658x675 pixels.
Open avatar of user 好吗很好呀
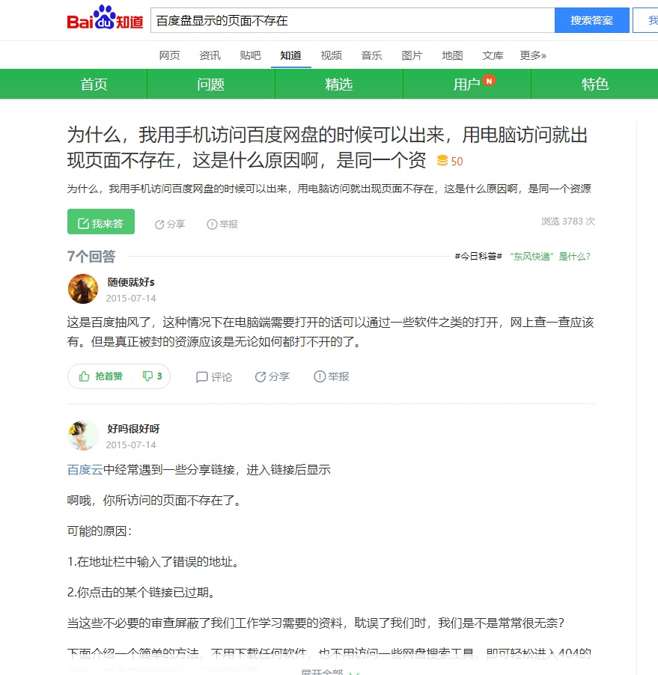[x=83, y=436]
